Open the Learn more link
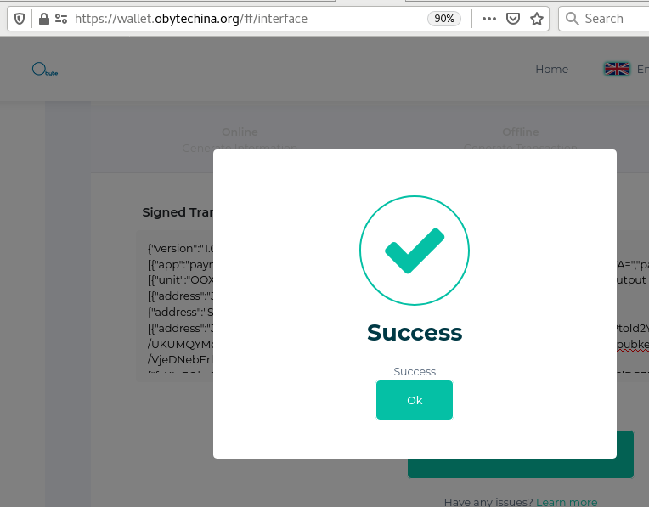 pos(567,502)
